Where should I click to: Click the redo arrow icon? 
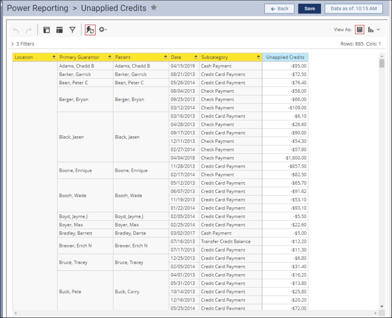[x=28, y=30]
